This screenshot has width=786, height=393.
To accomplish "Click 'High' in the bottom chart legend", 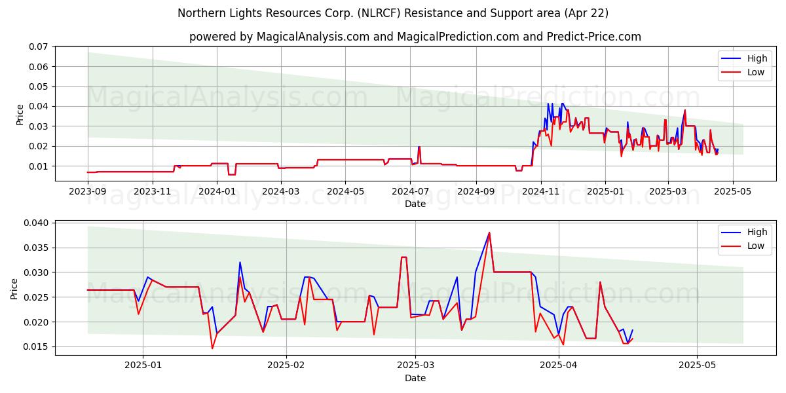I will [x=757, y=232].
